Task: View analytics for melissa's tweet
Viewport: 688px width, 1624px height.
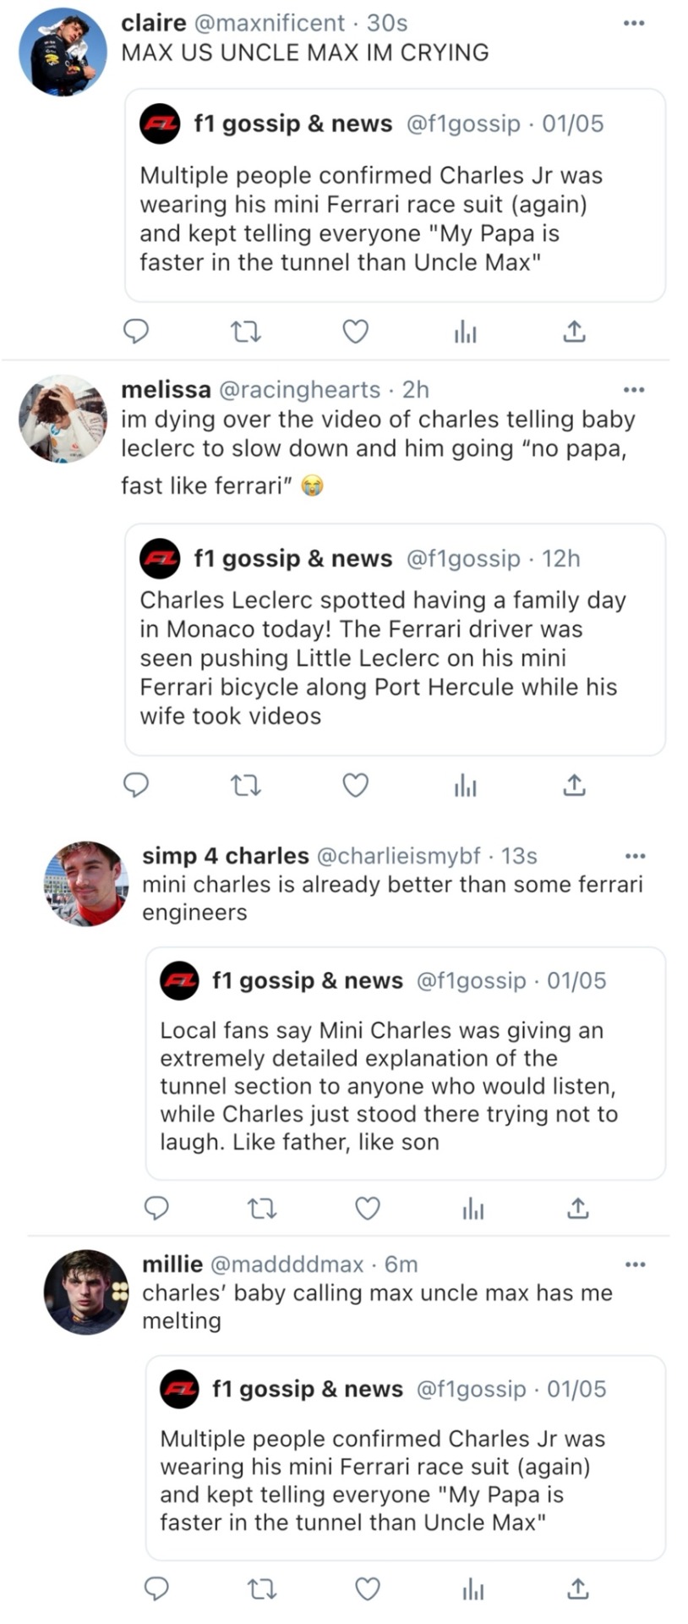Action: [465, 787]
